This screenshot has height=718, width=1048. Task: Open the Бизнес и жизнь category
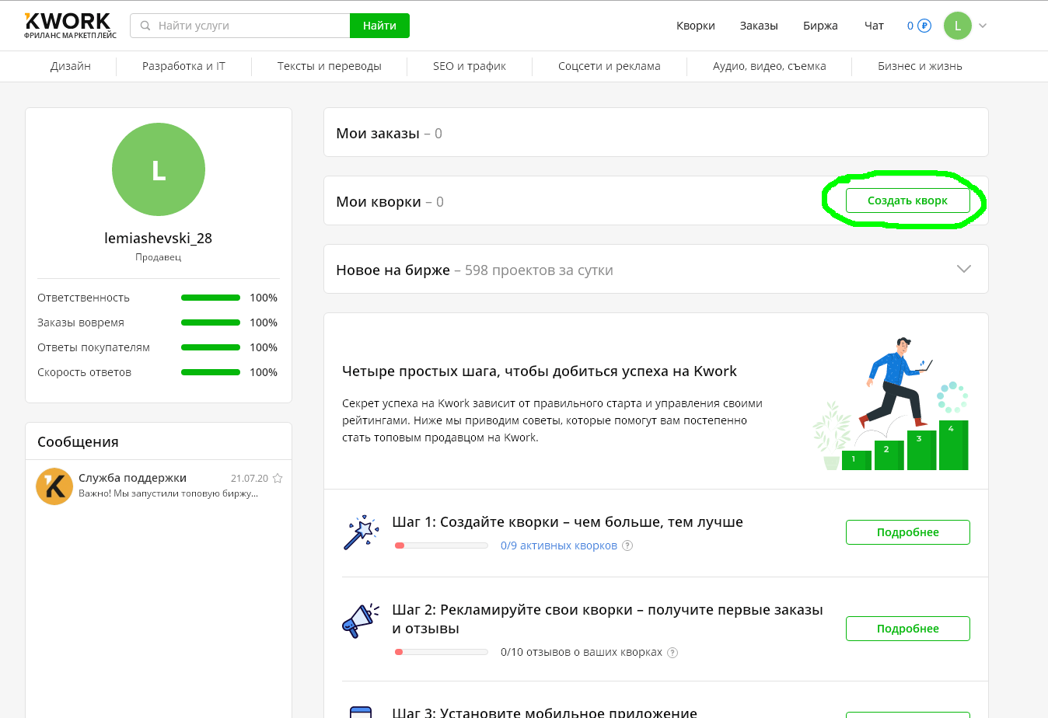pos(920,66)
